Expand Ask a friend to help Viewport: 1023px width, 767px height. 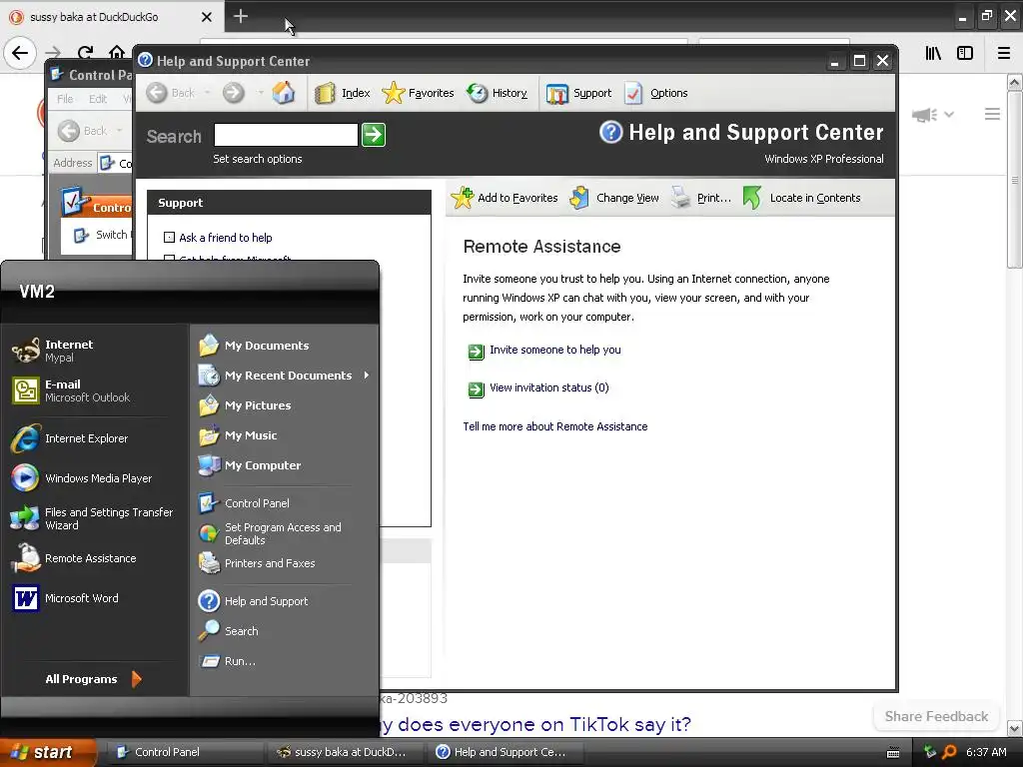pos(225,238)
